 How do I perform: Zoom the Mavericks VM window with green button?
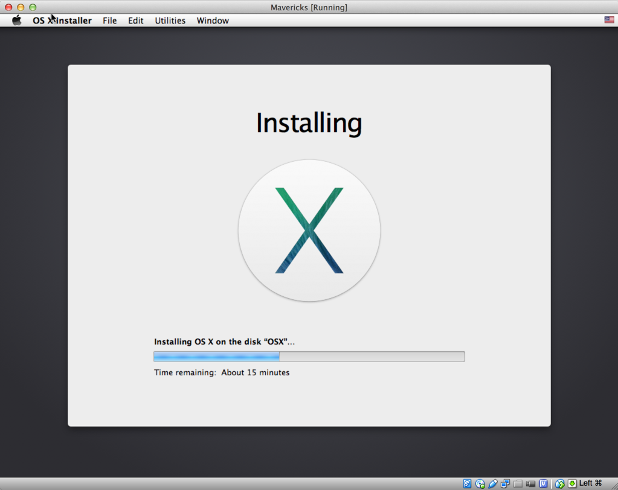pos(33,7)
